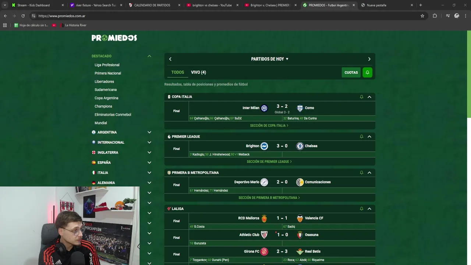Expand the Italia sidebar category
Screen dimensions: 471x265
(x=149, y=173)
